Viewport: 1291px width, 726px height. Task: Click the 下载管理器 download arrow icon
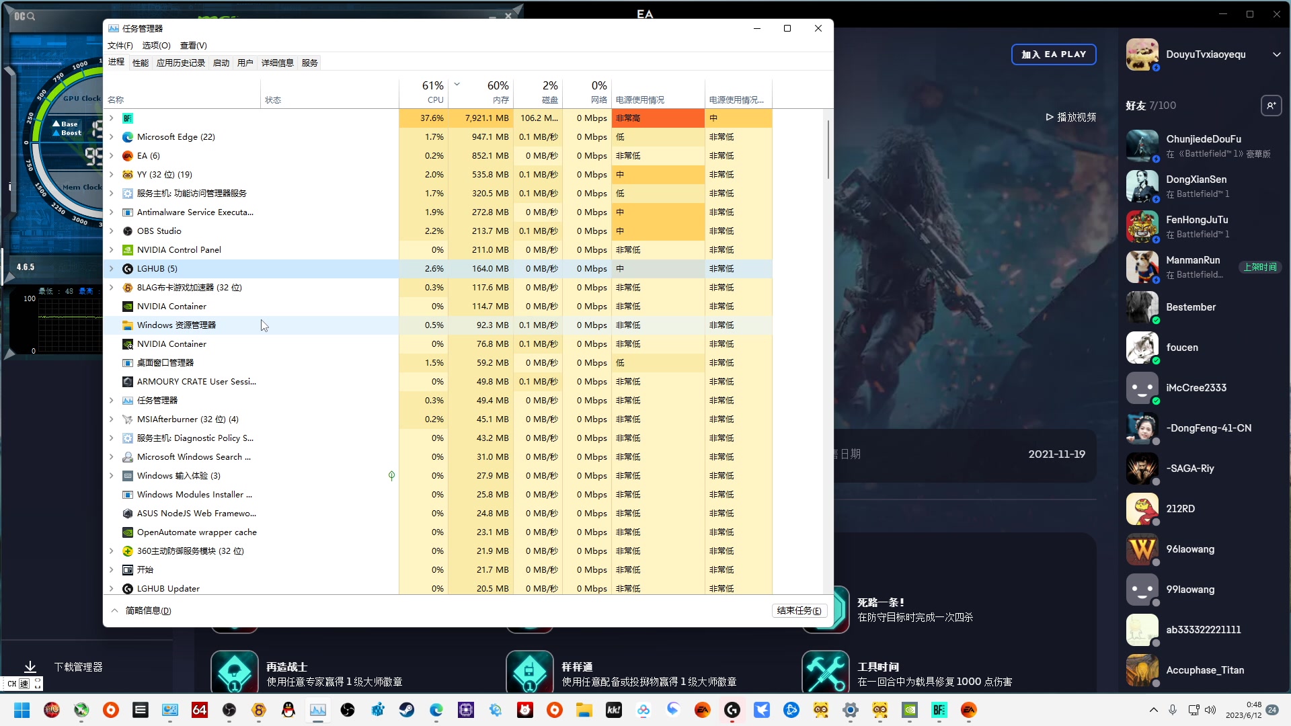point(30,667)
